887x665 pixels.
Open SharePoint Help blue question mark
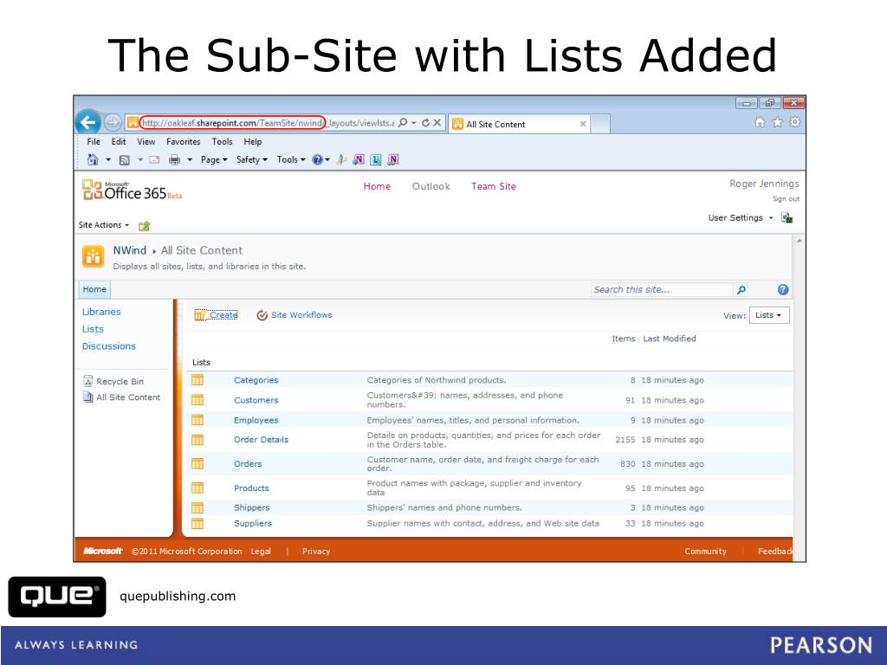pyautogui.click(x=783, y=289)
